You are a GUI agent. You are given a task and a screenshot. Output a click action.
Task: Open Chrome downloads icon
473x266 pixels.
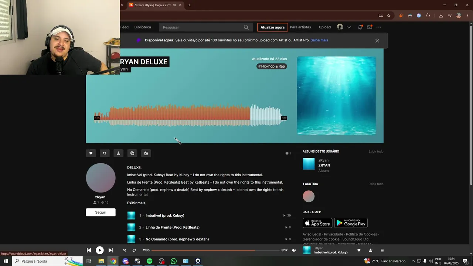[441, 16]
